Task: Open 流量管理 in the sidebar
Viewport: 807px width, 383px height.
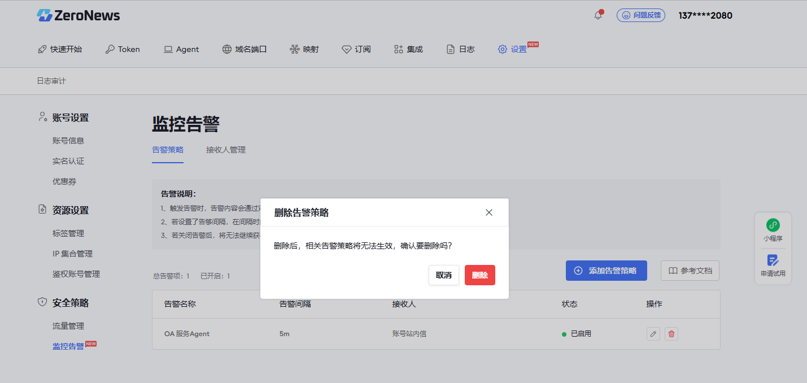Action: pyautogui.click(x=68, y=326)
